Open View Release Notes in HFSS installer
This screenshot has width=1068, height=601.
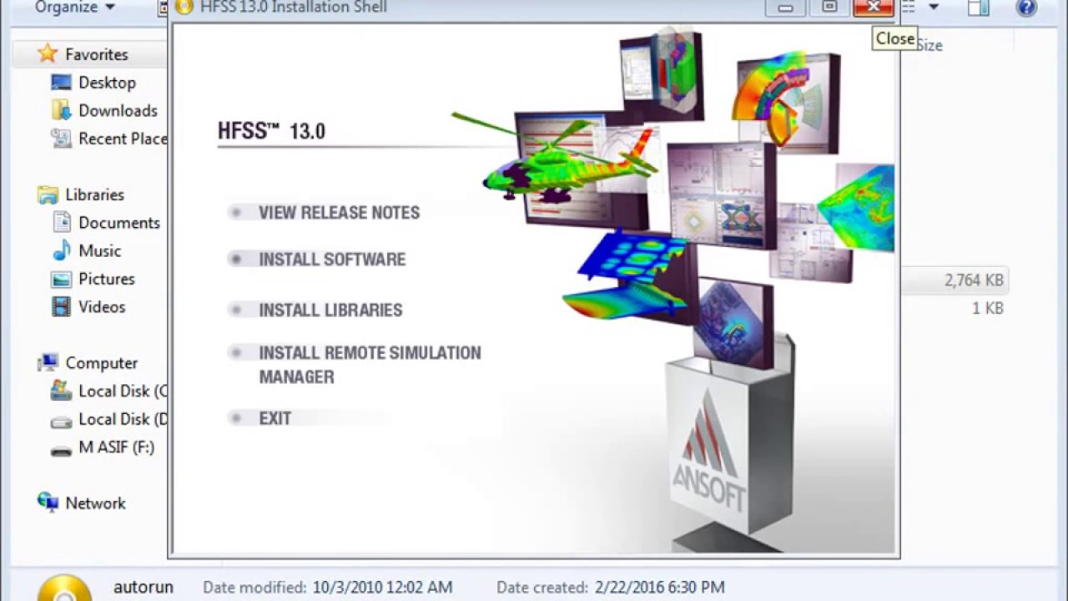tap(339, 213)
